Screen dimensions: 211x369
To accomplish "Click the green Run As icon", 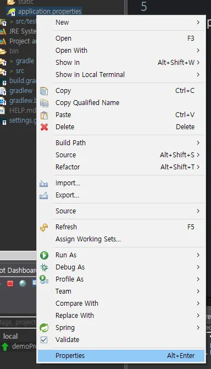I will click(x=44, y=255).
